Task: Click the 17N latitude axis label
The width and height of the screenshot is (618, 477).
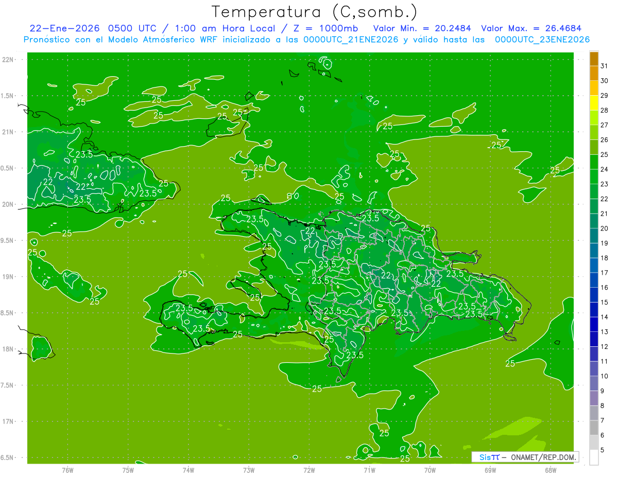Action: click(x=8, y=421)
